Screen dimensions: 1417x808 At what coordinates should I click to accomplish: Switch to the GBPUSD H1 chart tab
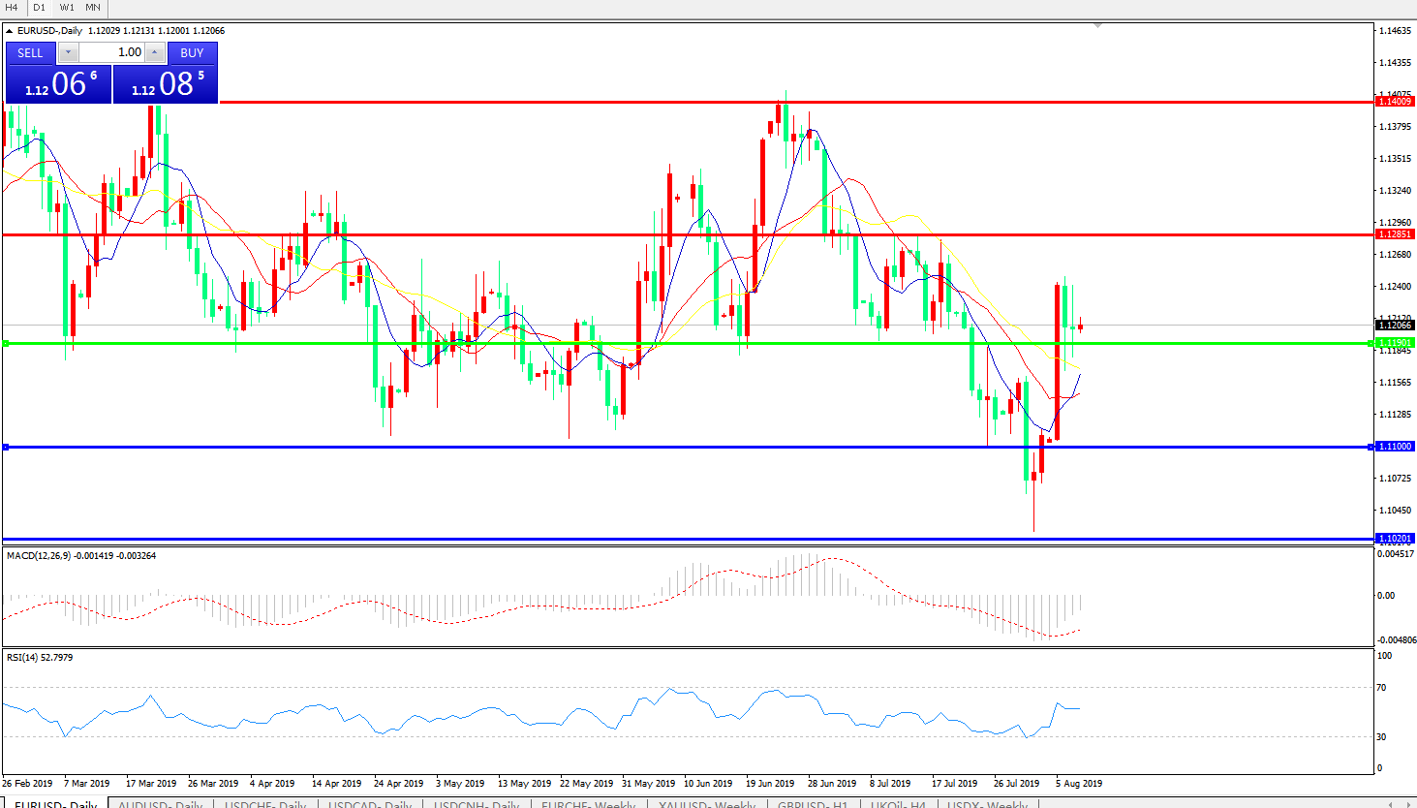[x=813, y=804]
